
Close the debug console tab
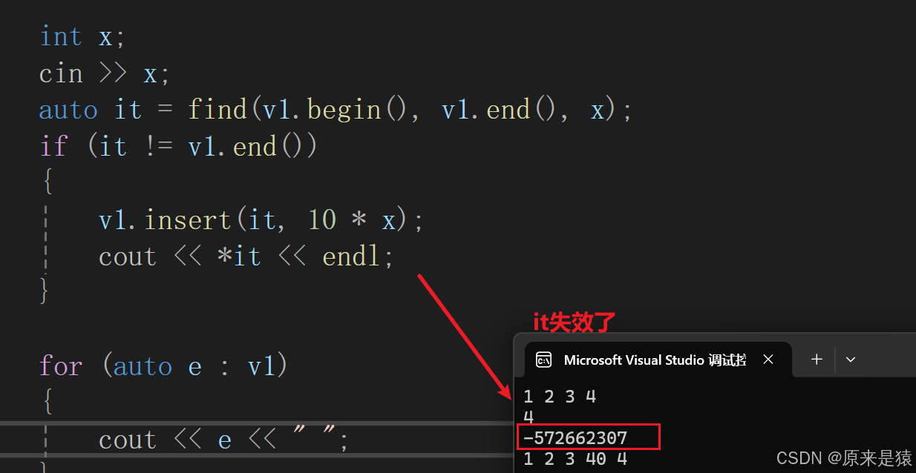tap(768, 360)
